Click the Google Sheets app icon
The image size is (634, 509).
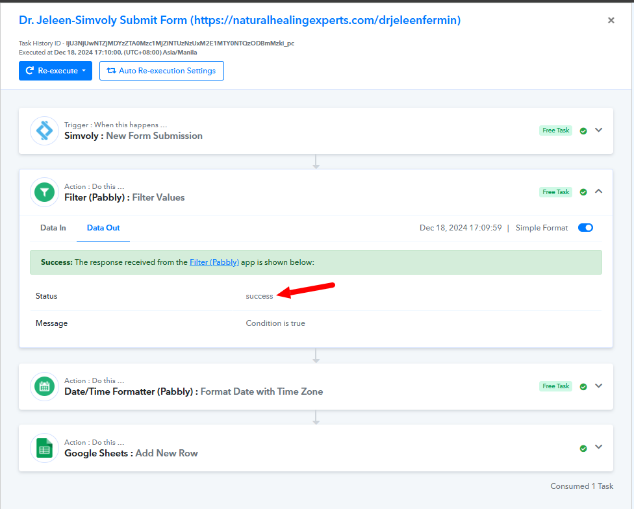coord(44,448)
